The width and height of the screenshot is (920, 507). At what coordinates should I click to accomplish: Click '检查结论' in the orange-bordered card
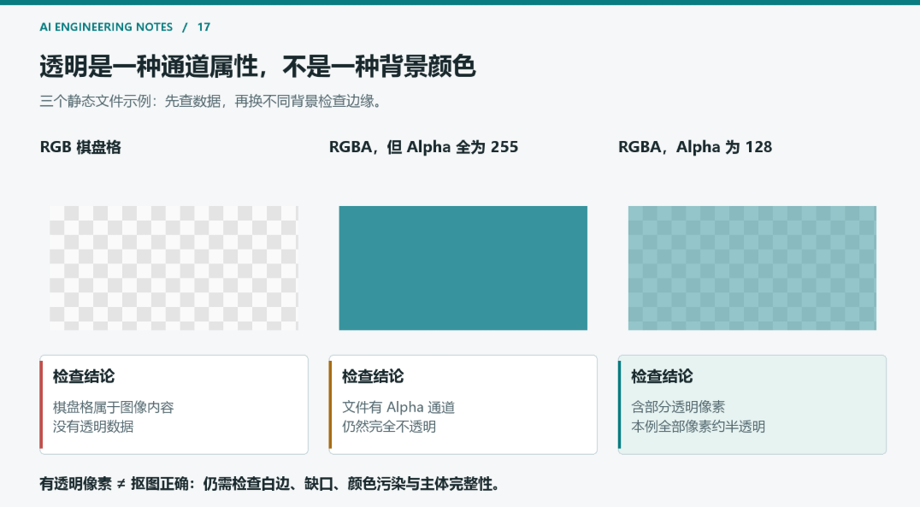tap(373, 376)
